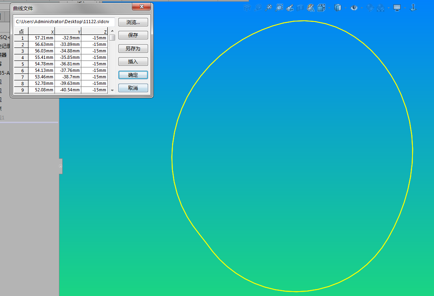The width and height of the screenshot is (434, 296).
Task: Click the View Settings monitor icon
Action: click(x=397, y=8)
